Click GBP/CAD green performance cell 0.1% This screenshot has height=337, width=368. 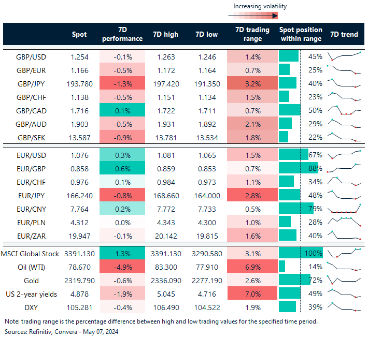click(x=122, y=110)
